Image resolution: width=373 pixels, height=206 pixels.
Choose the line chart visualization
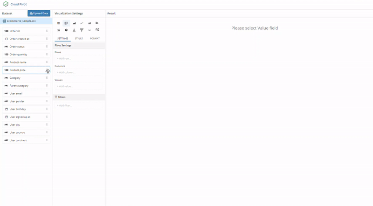pos(82,23)
